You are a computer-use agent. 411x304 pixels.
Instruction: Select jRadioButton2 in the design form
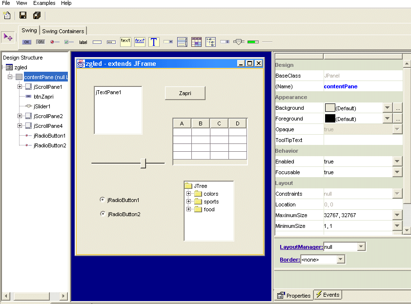(120, 214)
